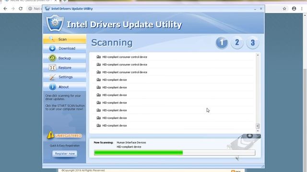Click the Restore icon in sidebar

[52, 68]
